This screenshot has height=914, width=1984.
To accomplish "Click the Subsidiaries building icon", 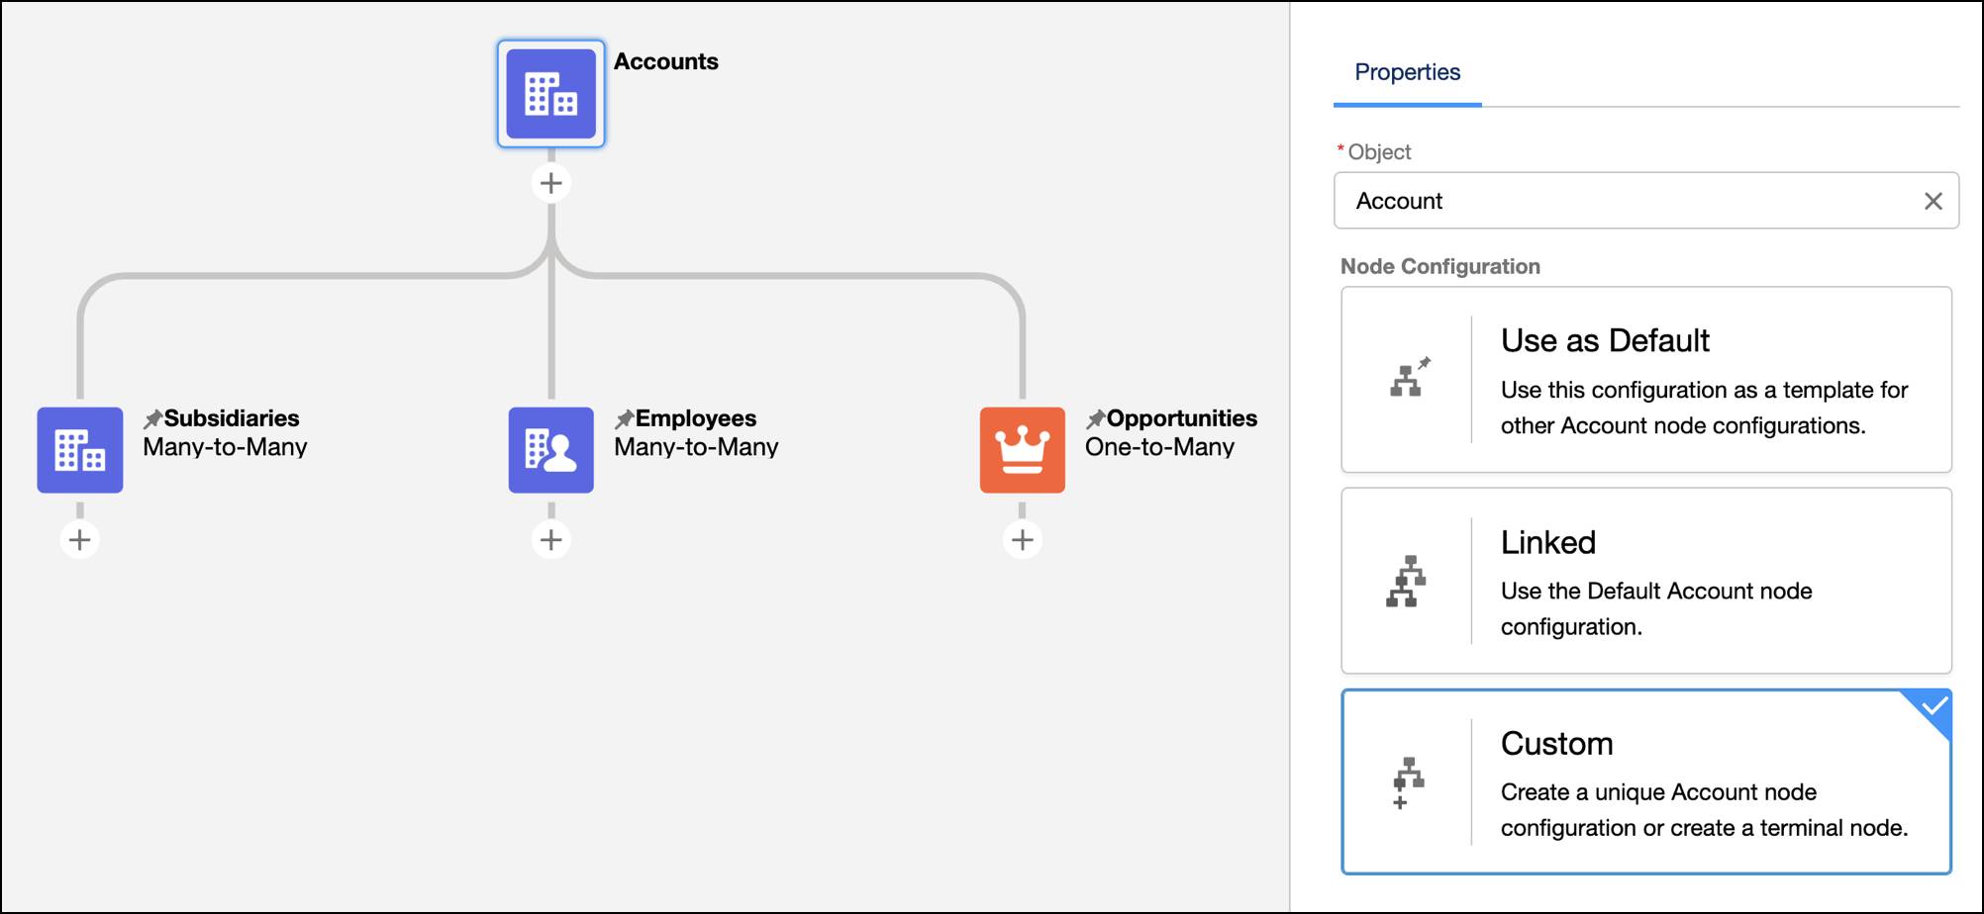I will (x=79, y=450).
